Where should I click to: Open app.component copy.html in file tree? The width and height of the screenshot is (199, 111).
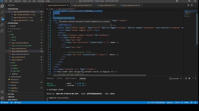pyautogui.click(x=21, y=46)
